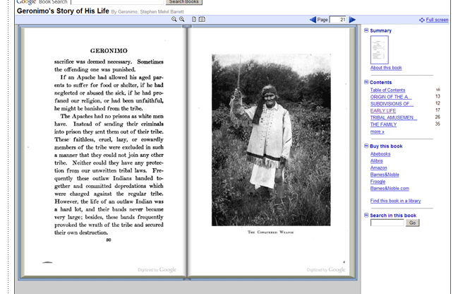This screenshot has width=458, height=294.
Task: Click the Search in this book field
Action: click(x=387, y=223)
